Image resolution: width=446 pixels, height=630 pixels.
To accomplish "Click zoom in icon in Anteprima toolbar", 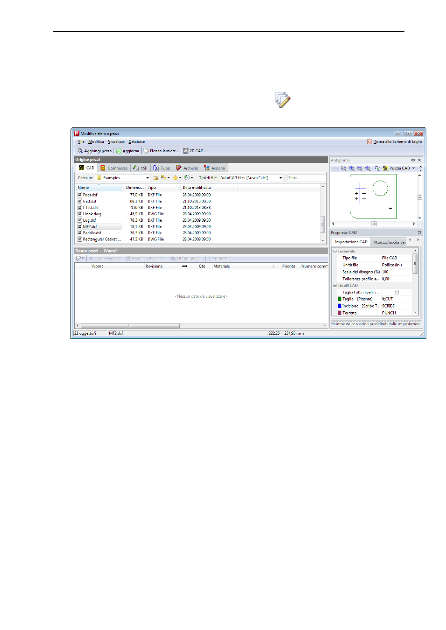I will (x=352, y=168).
